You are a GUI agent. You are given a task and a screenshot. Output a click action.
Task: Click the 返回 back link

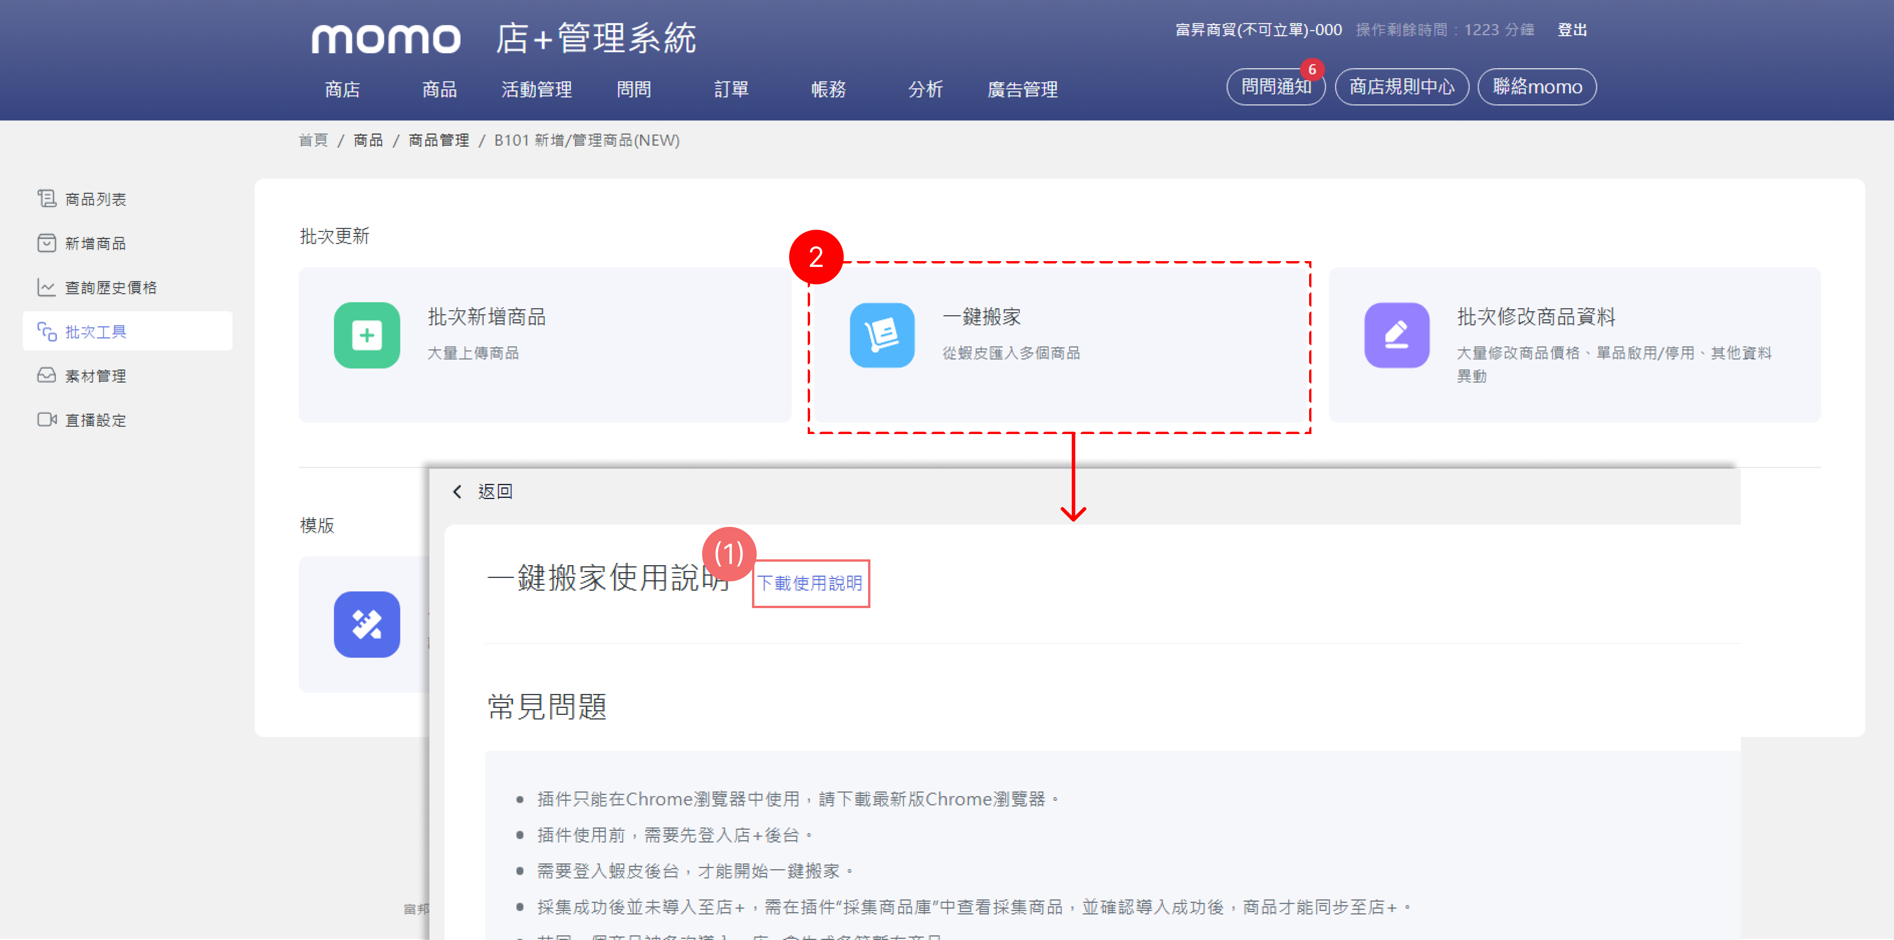pos(495,491)
